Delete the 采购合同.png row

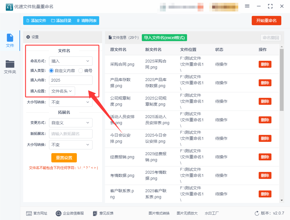[265, 65]
